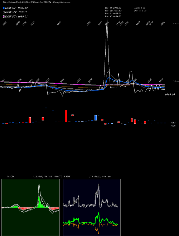Click the MACD: panel heading

[11, 177]
